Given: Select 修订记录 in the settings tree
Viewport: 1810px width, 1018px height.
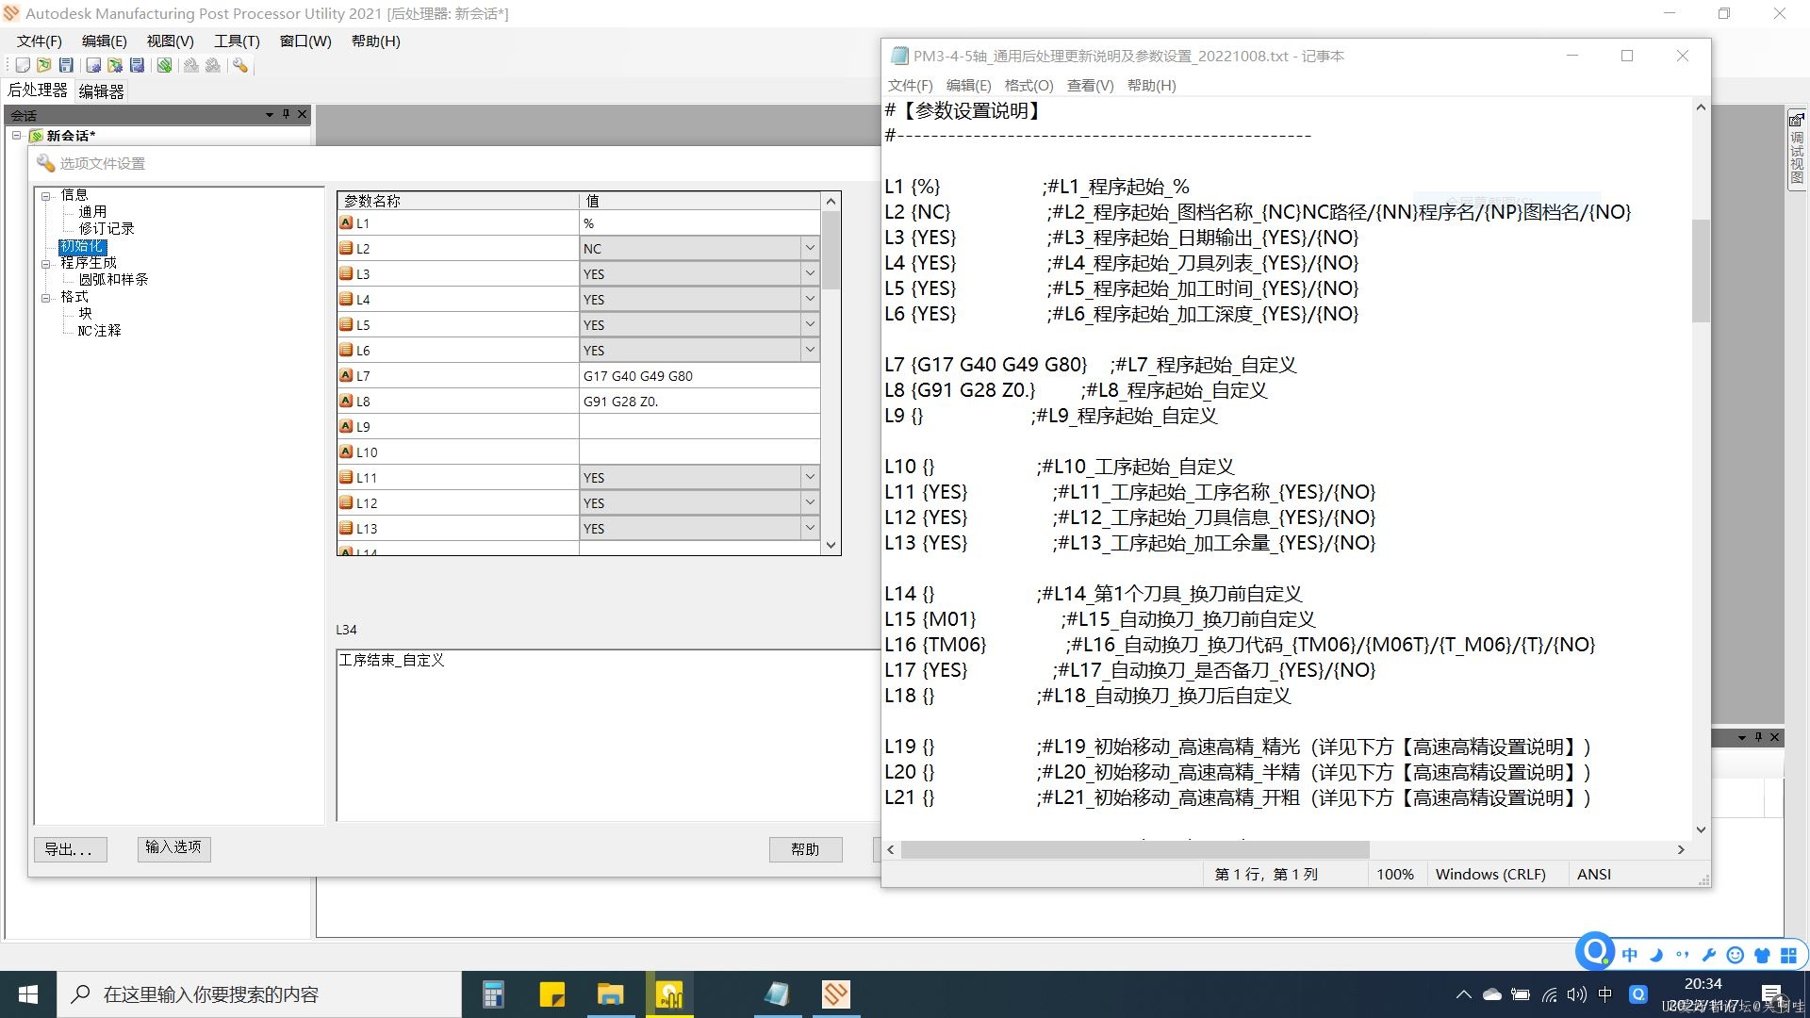Looking at the screenshot, I should click(107, 229).
